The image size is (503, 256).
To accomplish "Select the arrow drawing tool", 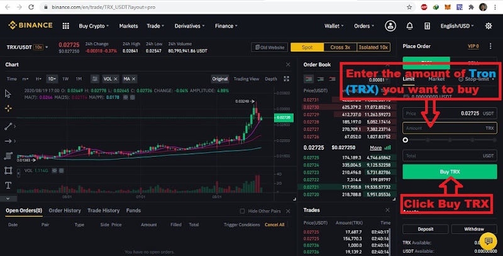I will [8, 141].
